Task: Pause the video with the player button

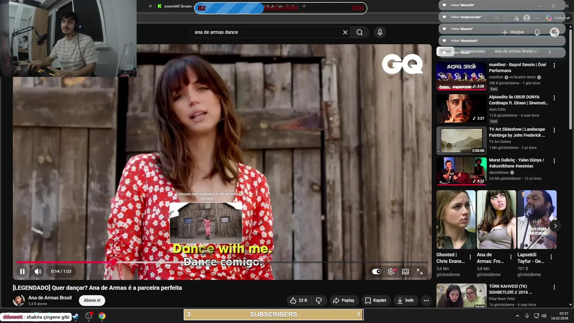Action: (x=22, y=271)
